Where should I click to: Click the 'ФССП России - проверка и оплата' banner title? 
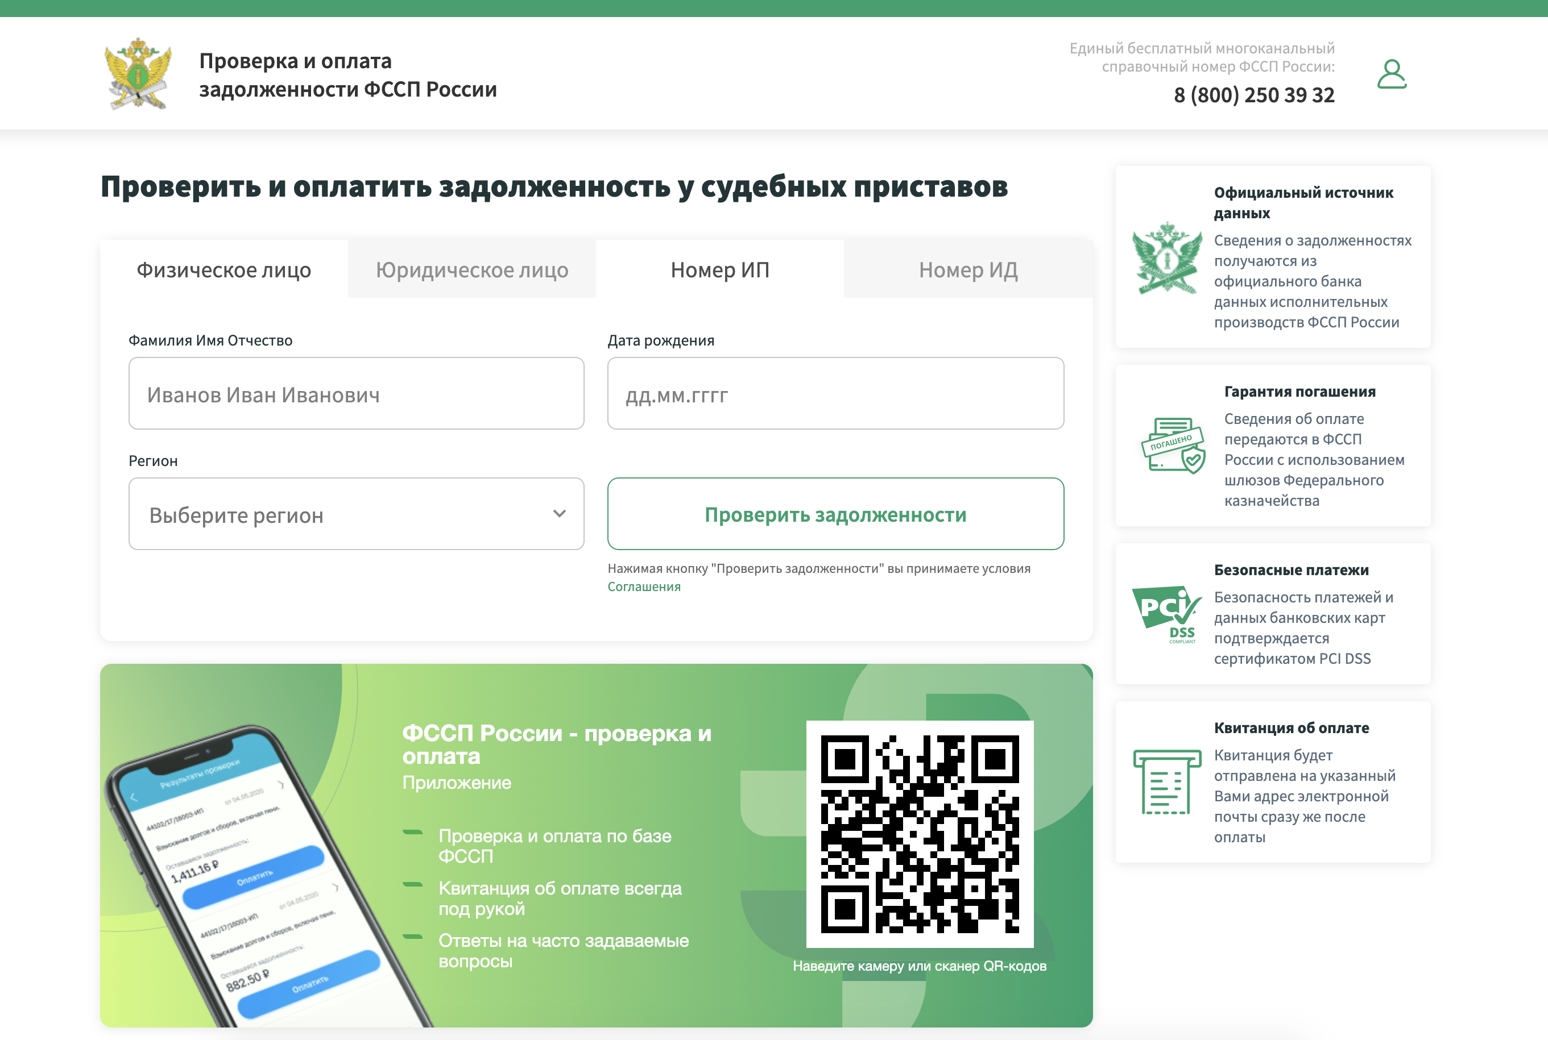(x=557, y=744)
